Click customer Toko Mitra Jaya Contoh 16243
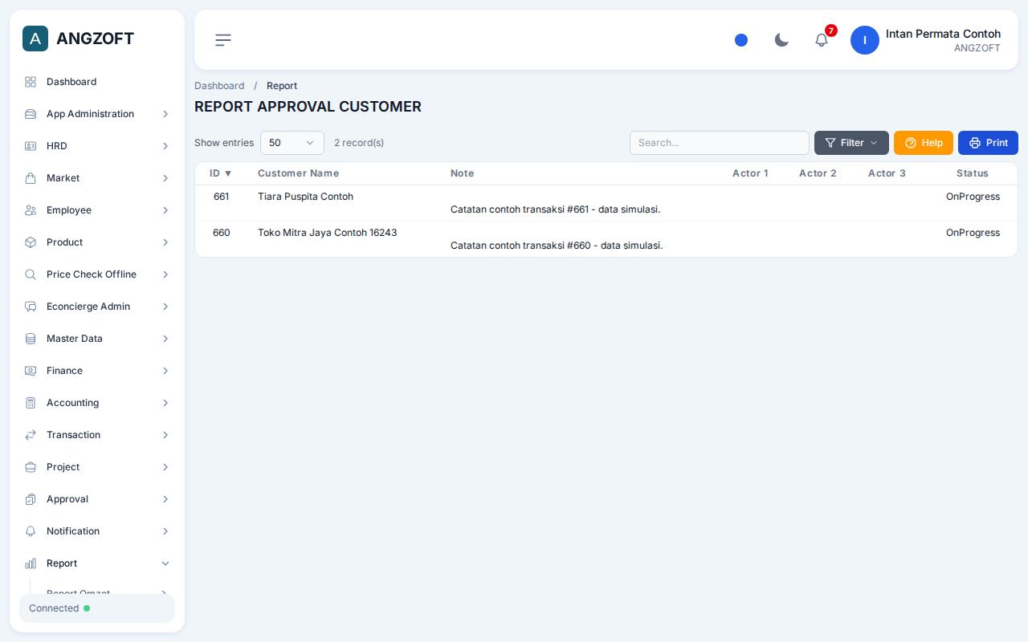This screenshot has width=1028, height=642. point(327,233)
